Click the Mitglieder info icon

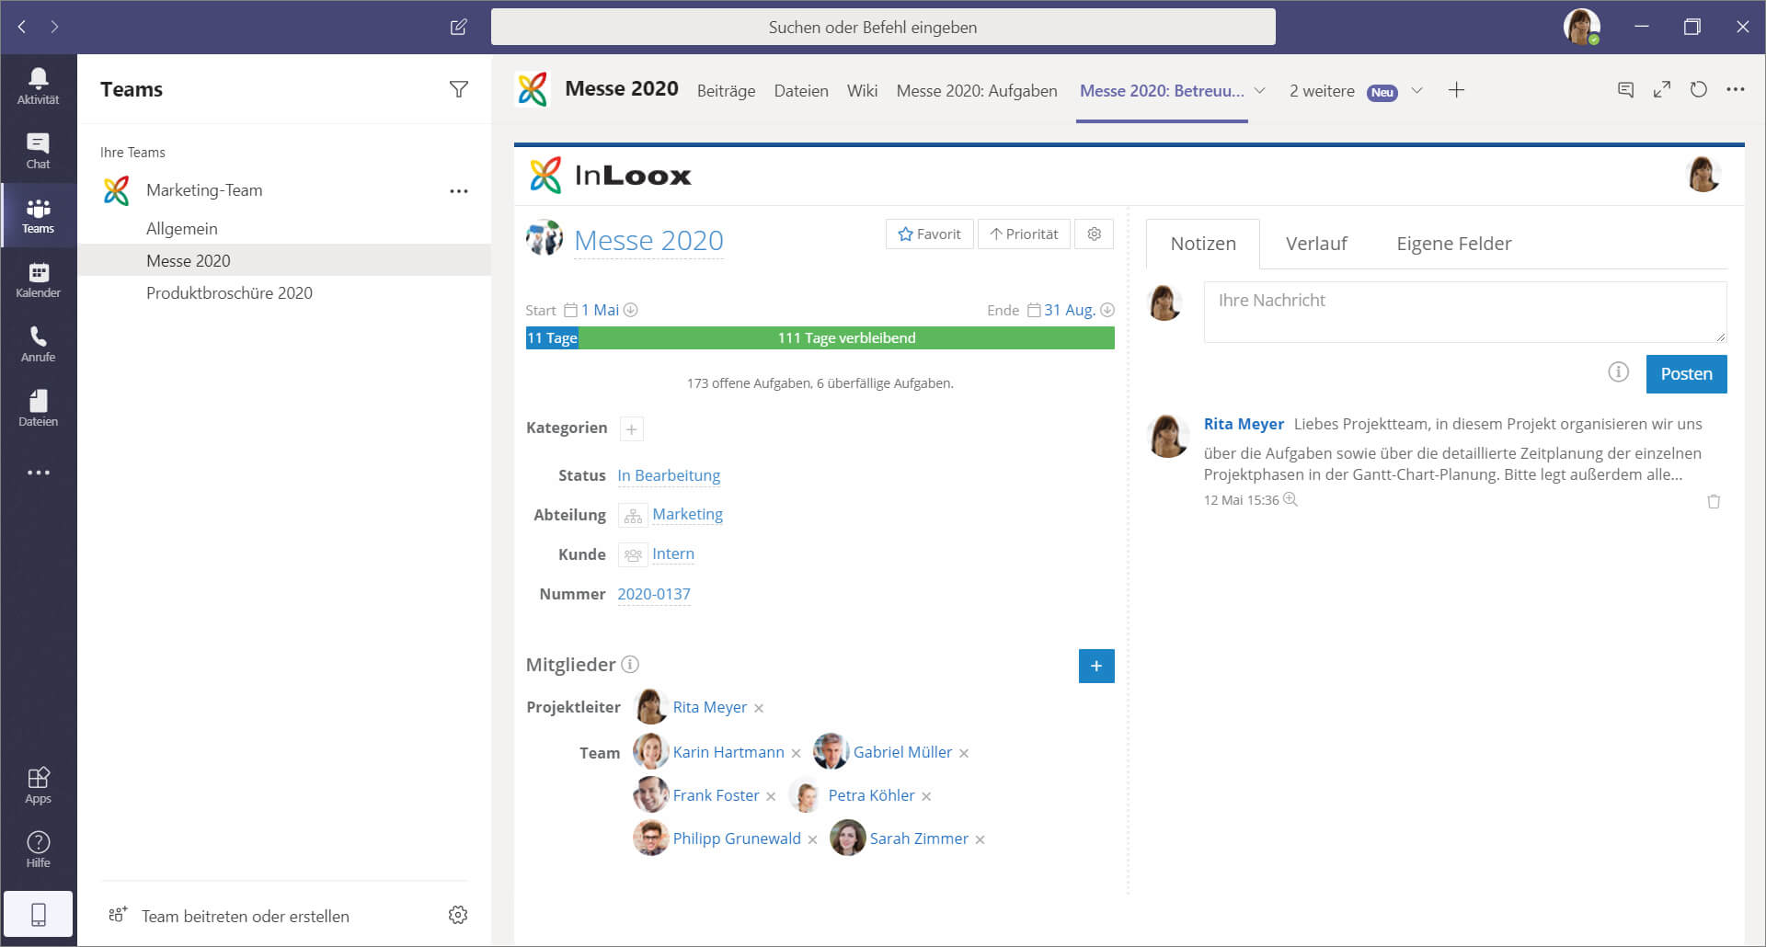(x=630, y=664)
